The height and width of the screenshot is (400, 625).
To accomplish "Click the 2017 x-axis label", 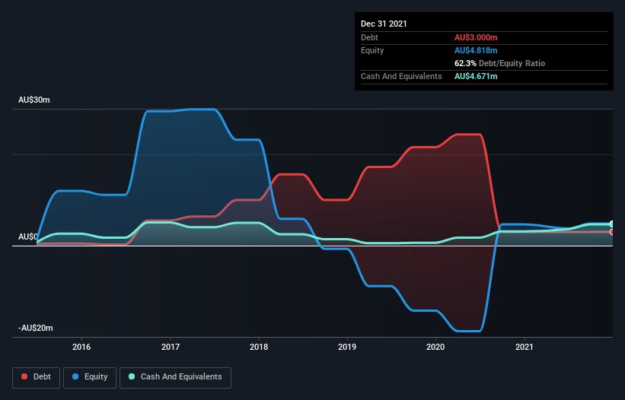I will point(171,347).
